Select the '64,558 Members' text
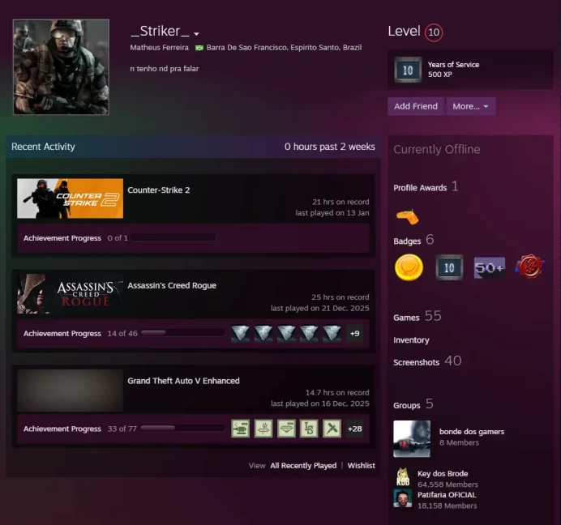Viewport: 561px width, 525px height. coord(448,484)
